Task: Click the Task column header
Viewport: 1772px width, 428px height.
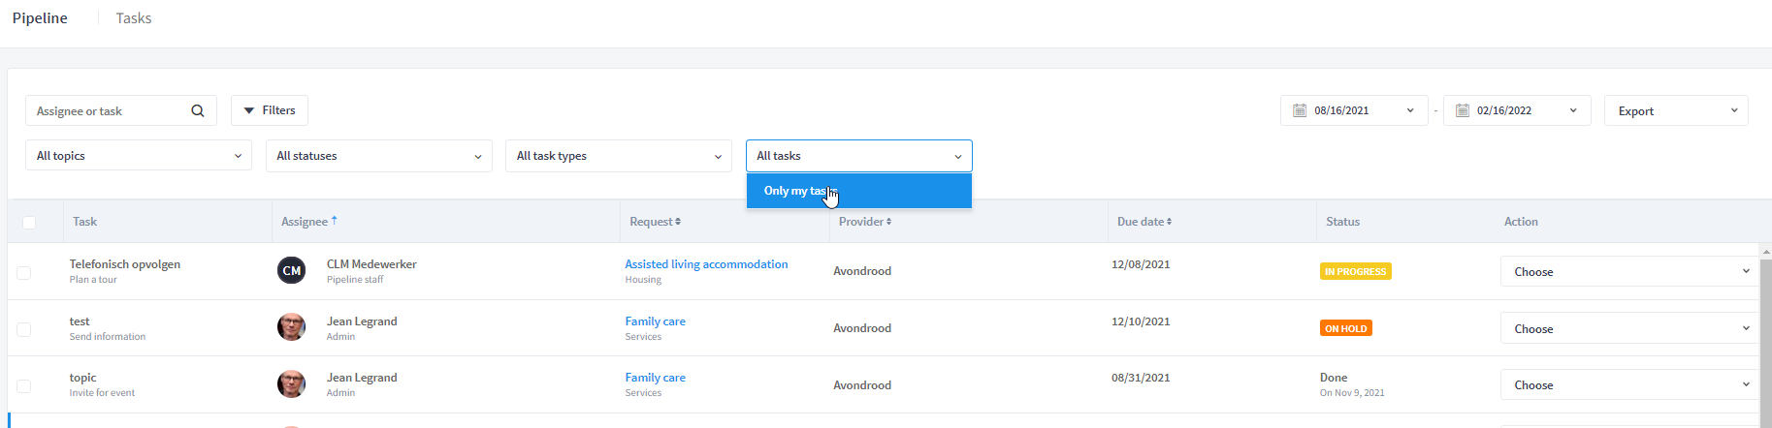Action: 84,222
